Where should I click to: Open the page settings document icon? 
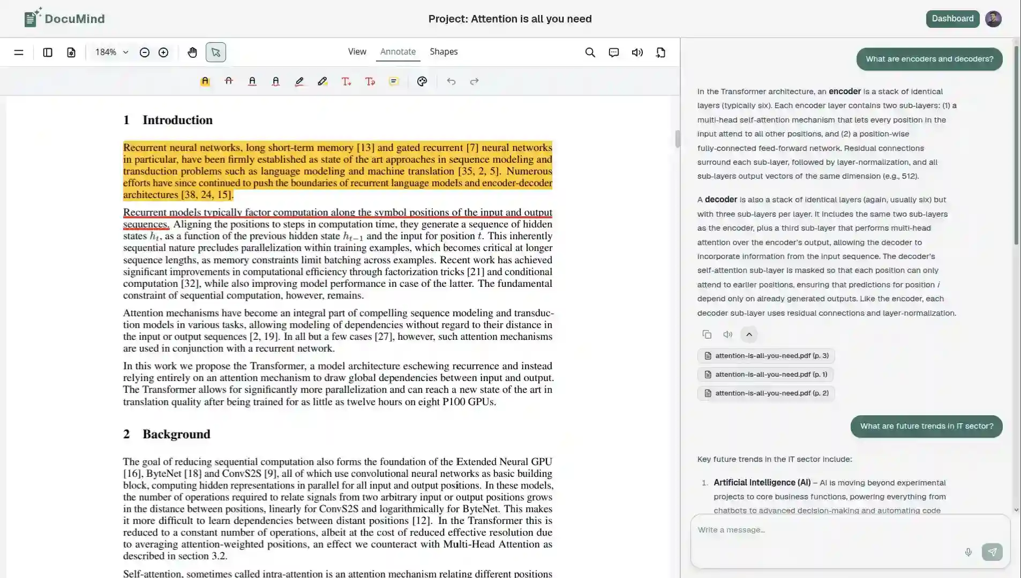pyautogui.click(x=71, y=52)
